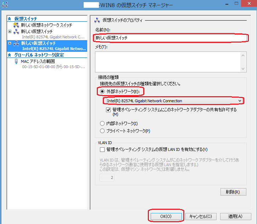Click the MAC アドレスの範囲 icon
Screen dimensions: 257x224
point(16,61)
